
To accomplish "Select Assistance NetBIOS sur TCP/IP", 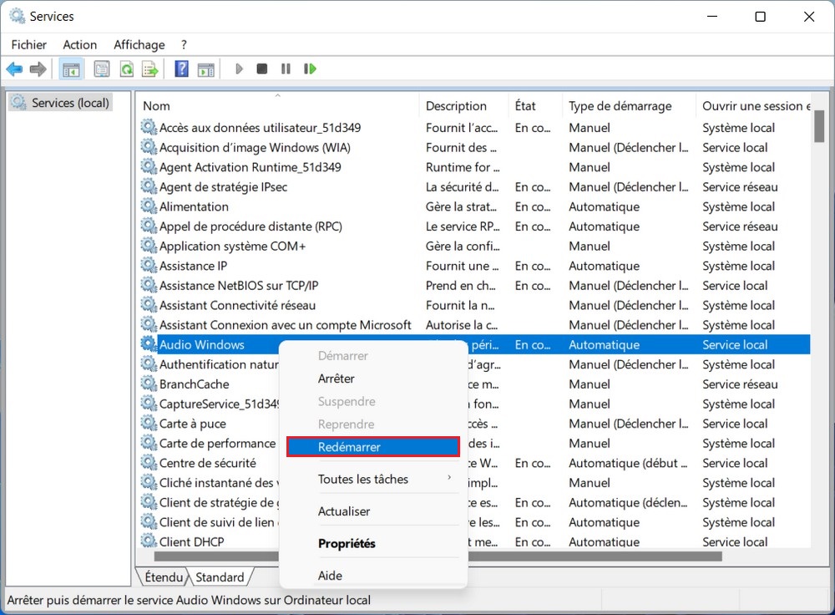I will click(239, 285).
